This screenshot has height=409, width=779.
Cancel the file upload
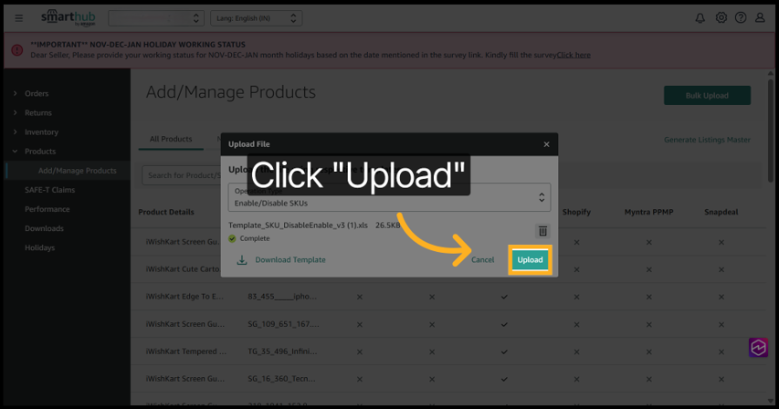click(x=482, y=260)
